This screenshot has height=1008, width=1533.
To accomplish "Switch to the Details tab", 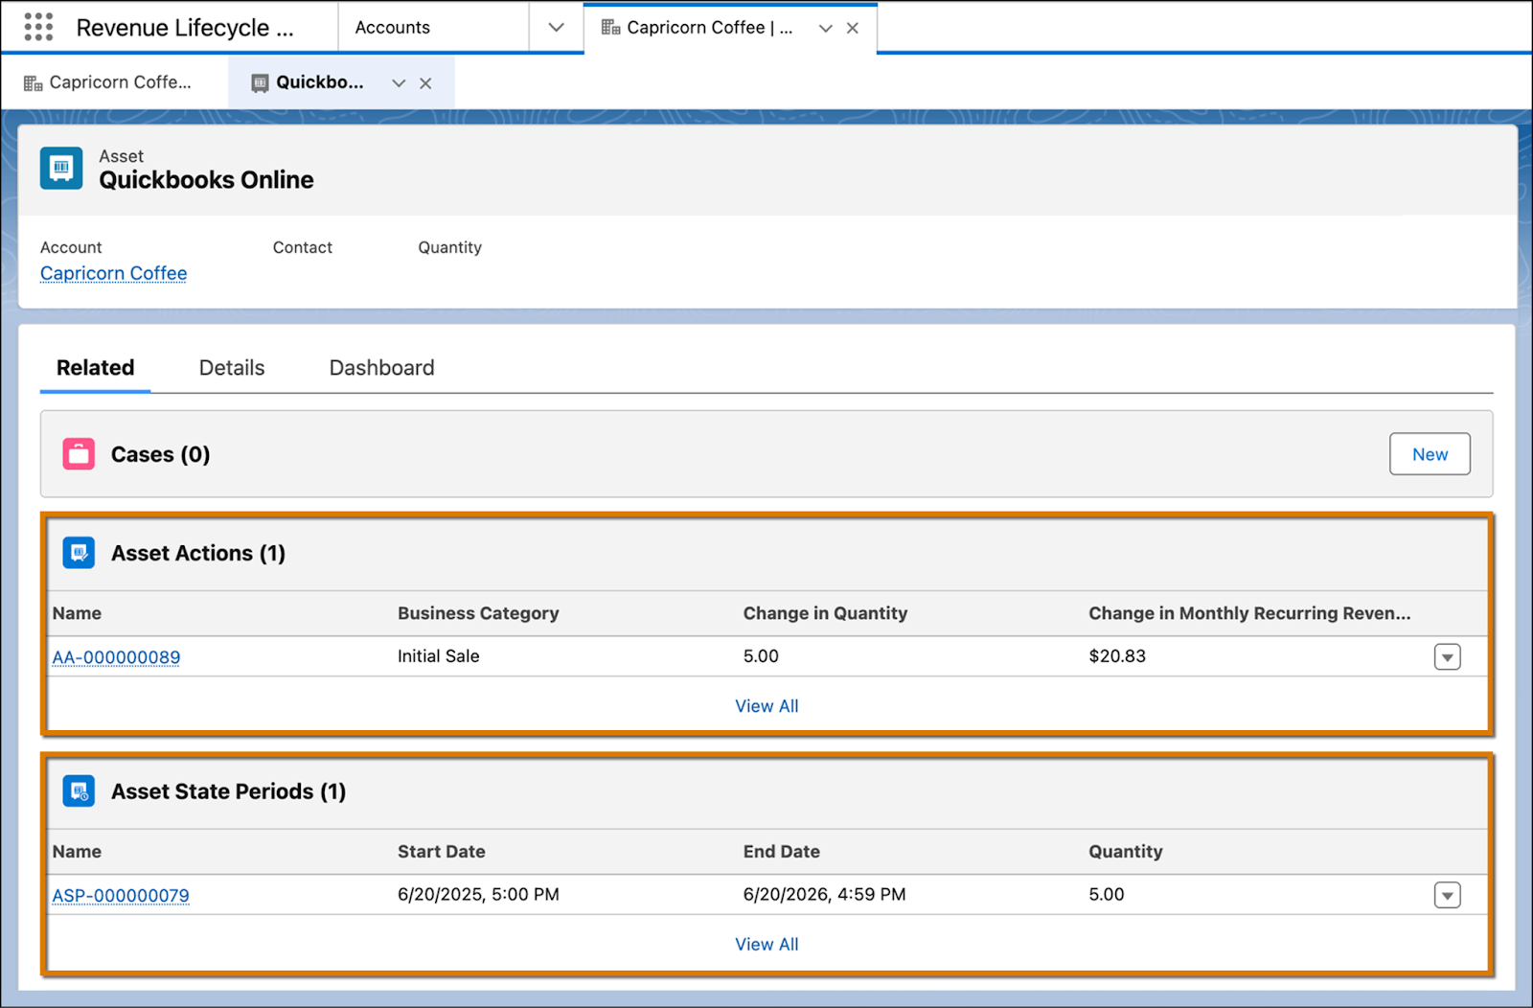I will [232, 368].
